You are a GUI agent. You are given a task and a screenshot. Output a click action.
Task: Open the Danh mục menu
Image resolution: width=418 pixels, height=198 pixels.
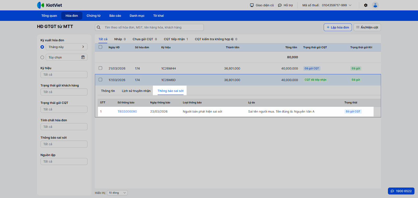[137, 16]
